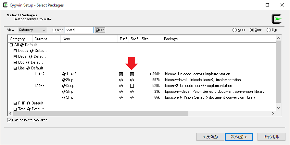Click package list scroll-down arrow
Screen dimensions: 290x145
279,108
